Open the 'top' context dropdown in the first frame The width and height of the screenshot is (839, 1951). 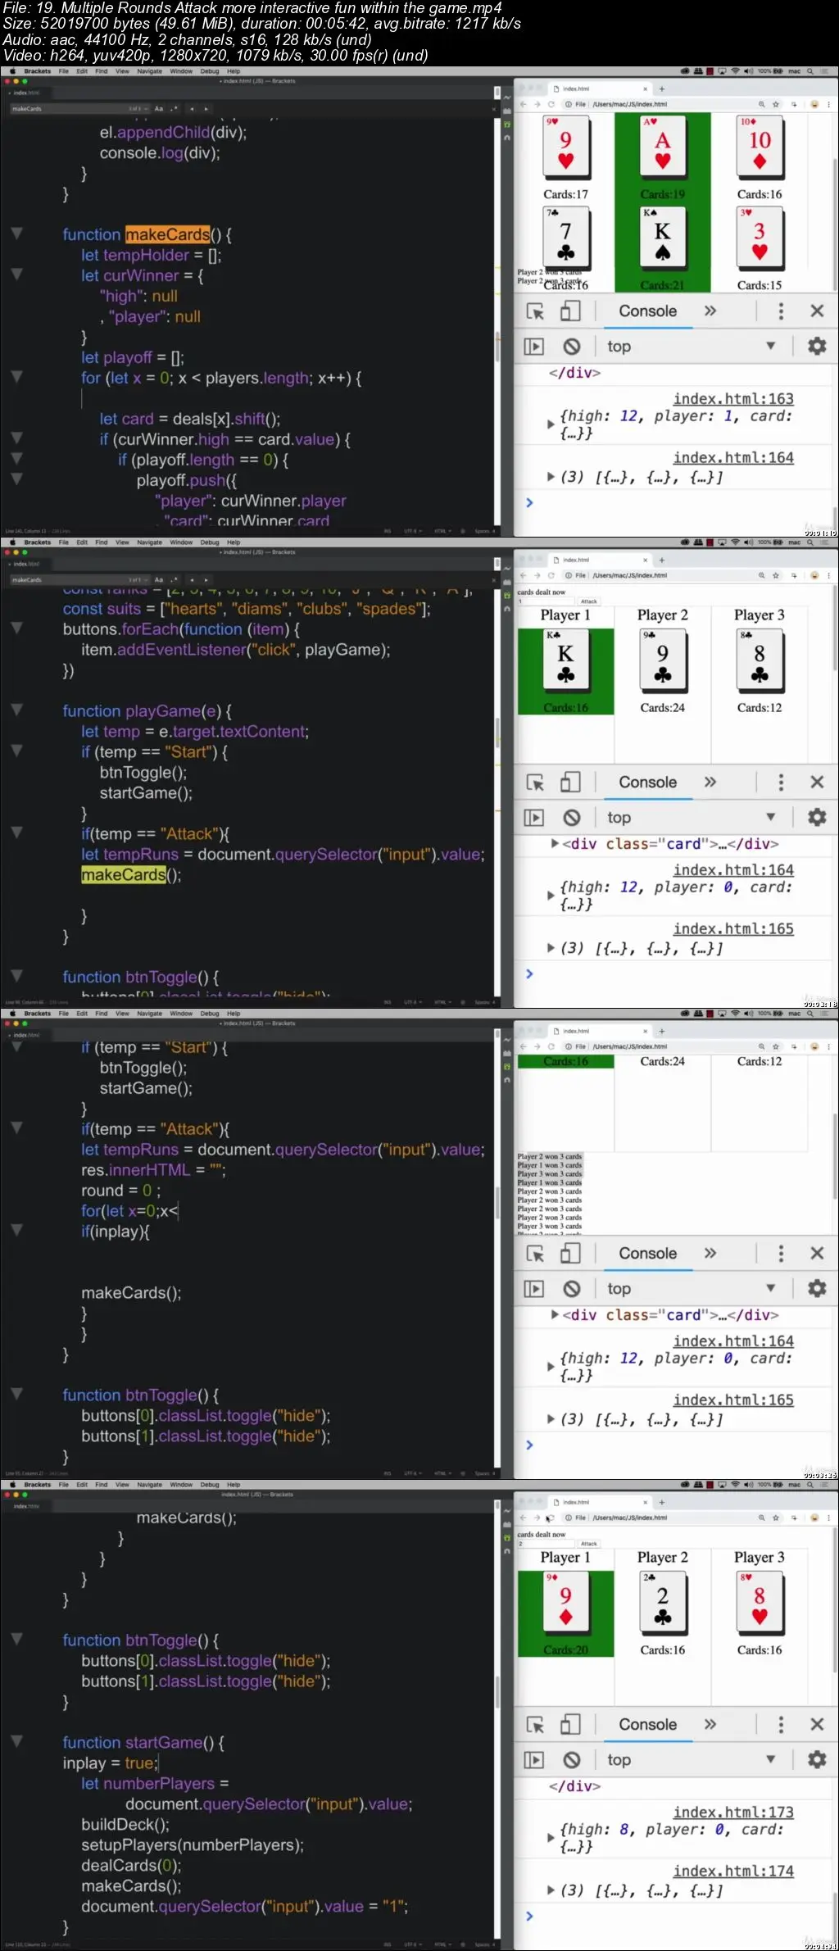click(692, 347)
